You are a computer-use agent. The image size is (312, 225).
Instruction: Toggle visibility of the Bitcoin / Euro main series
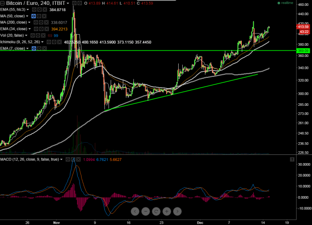(x=74, y=3)
